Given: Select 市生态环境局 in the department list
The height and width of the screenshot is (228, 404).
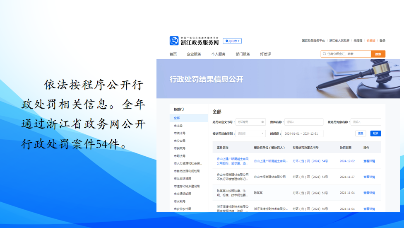Looking at the screenshot, I should 182,179.
